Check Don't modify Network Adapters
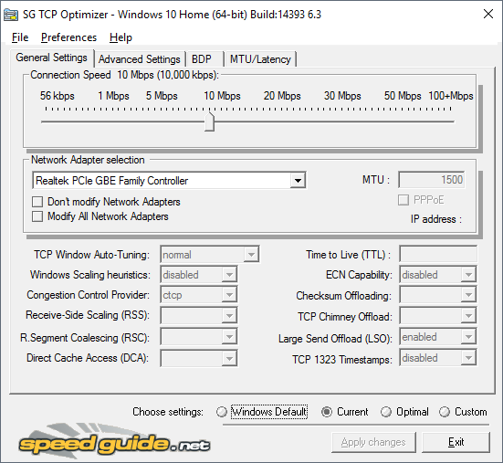The image size is (503, 463). (37, 202)
